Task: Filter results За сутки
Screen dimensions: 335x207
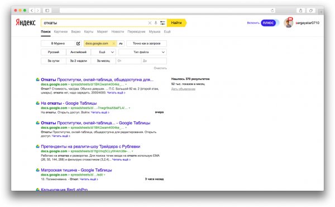Action: pos(54,61)
